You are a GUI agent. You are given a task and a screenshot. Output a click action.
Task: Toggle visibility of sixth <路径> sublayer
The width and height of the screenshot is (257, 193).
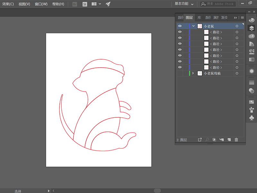180,61
